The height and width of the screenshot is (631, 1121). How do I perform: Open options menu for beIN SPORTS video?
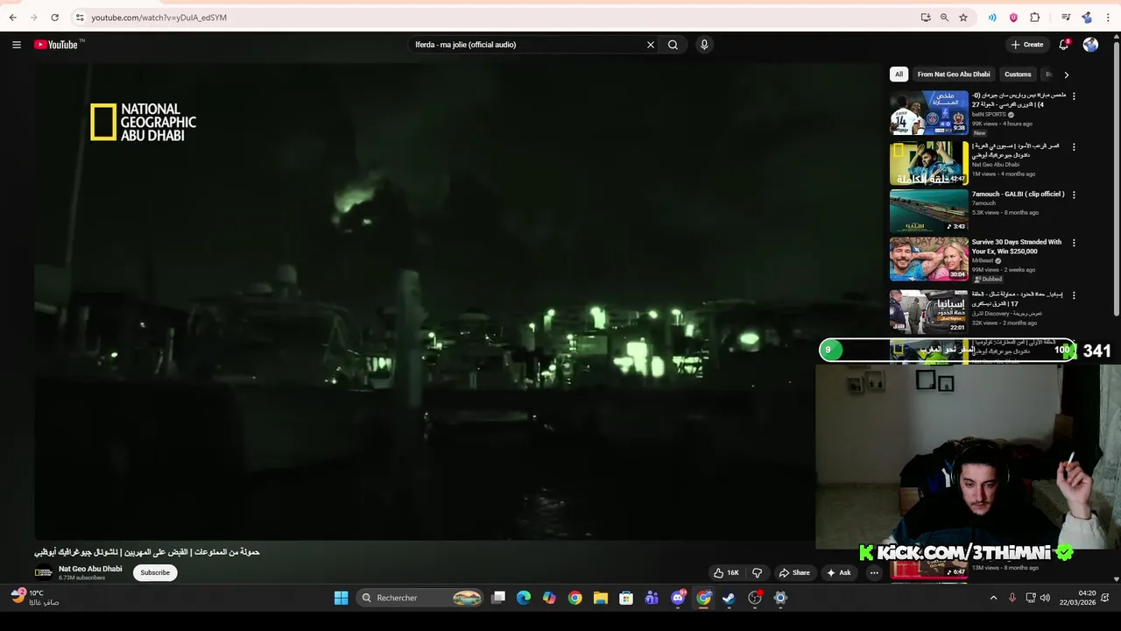(1074, 96)
